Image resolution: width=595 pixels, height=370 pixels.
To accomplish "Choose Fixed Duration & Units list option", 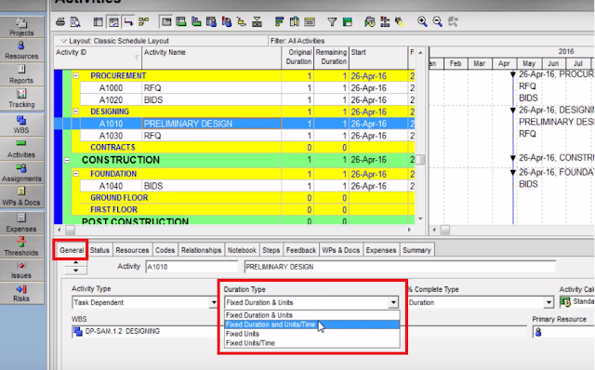I will pos(312,315).
